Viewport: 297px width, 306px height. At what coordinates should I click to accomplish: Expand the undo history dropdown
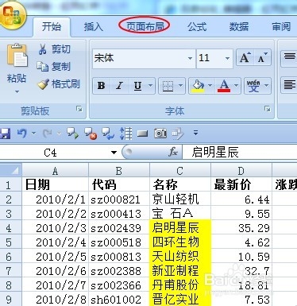point(33,134)
